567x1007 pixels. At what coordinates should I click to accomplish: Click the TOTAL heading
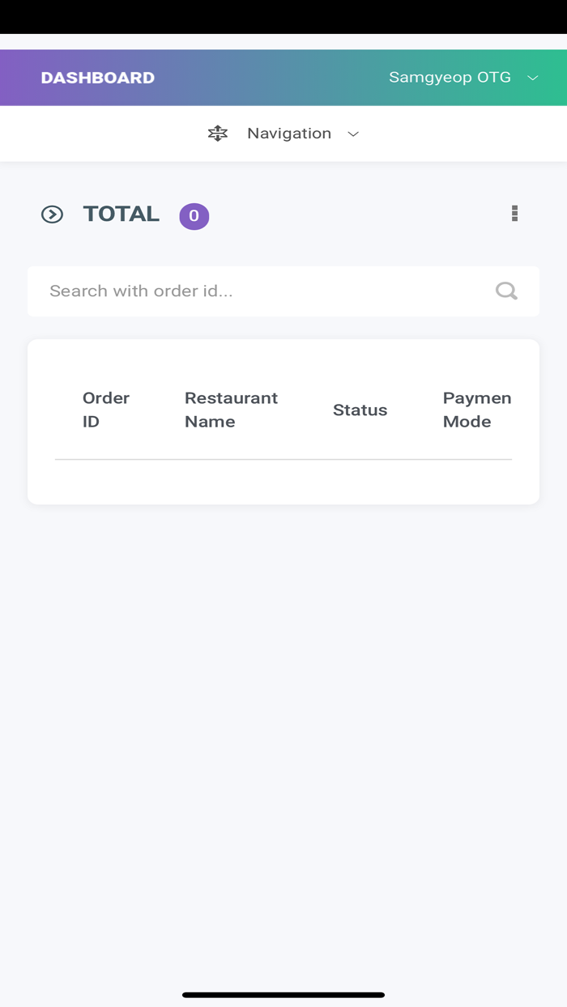pyautogui.click(x=122, y=214)
